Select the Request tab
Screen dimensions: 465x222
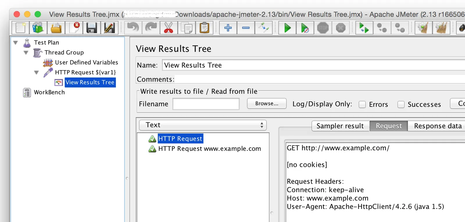(x=389, y=126)
